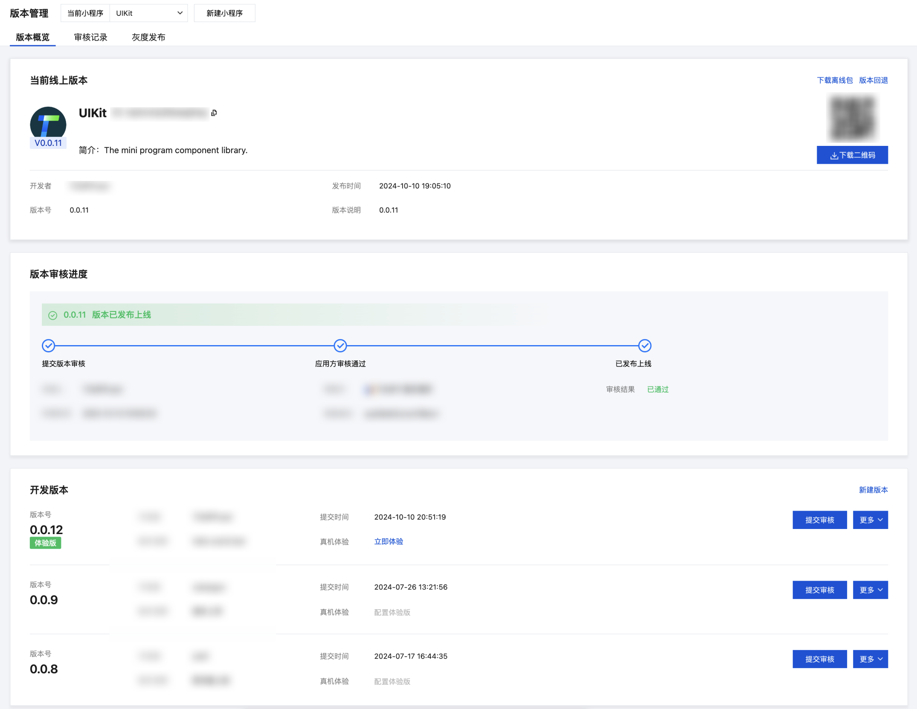This screenshot has width=917, height=709.
Task: Click the copy icon next to UIKit name
Action: coord(214,113)
